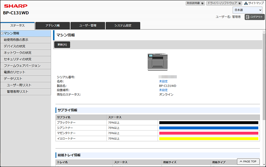Click the ログアウト button
The image size is (266, 167).
[x=254, y=17]
